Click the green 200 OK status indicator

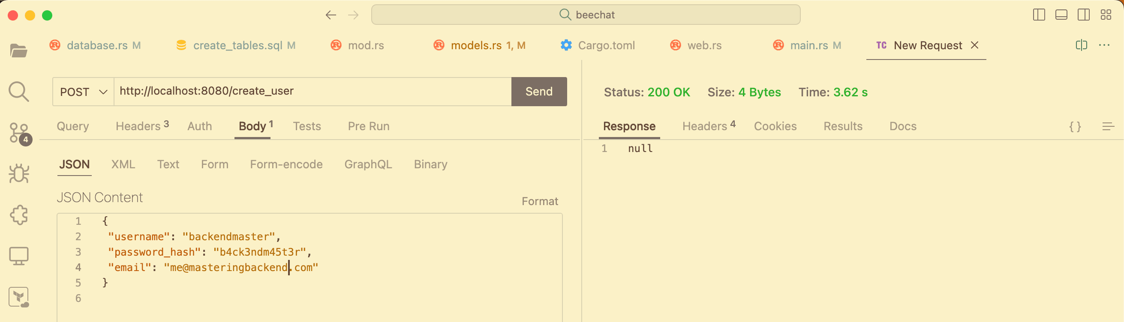669,92
